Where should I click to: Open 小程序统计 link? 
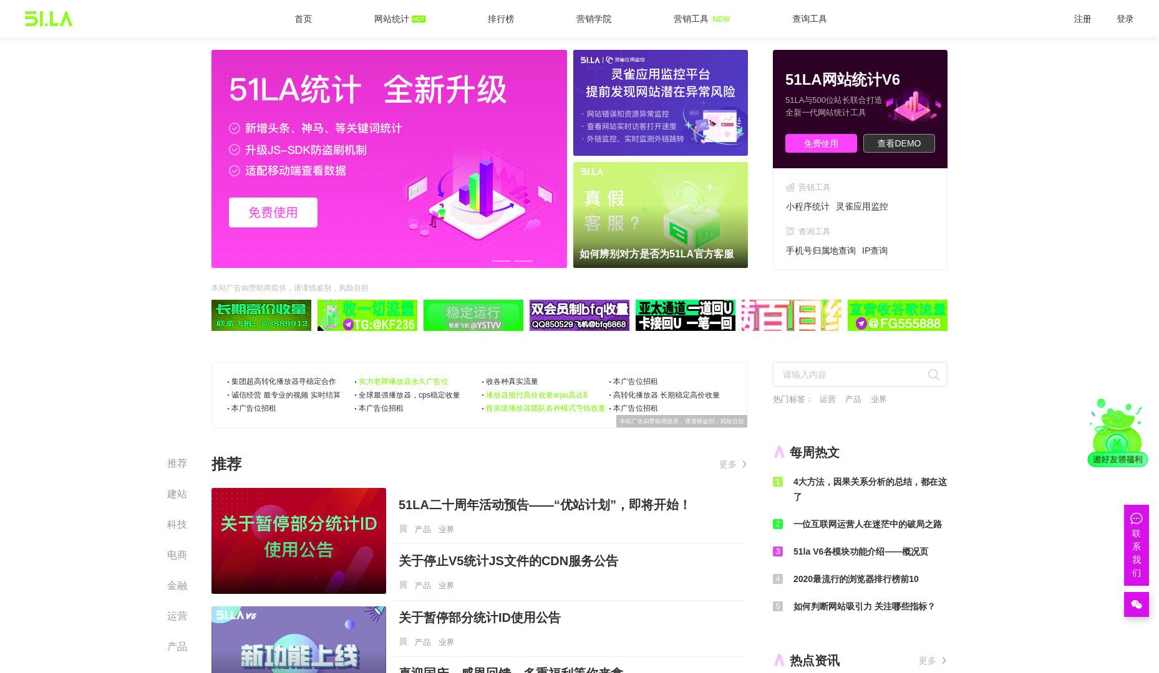pos(807,206)
